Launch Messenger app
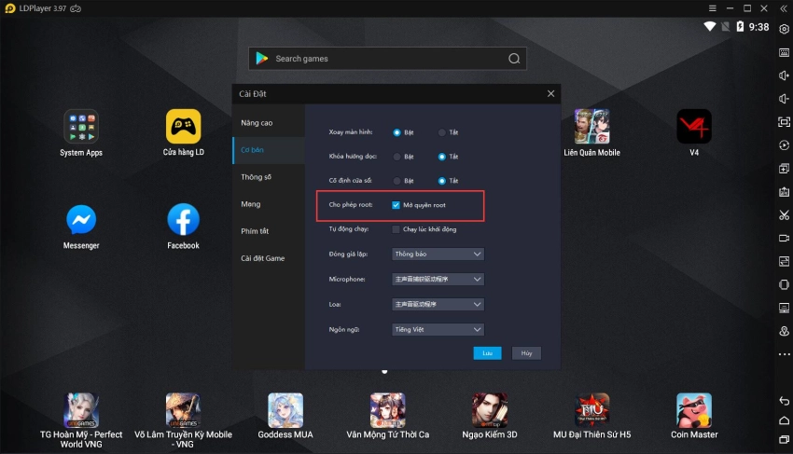Screen dimensions: 793x454 coord(81,220)
